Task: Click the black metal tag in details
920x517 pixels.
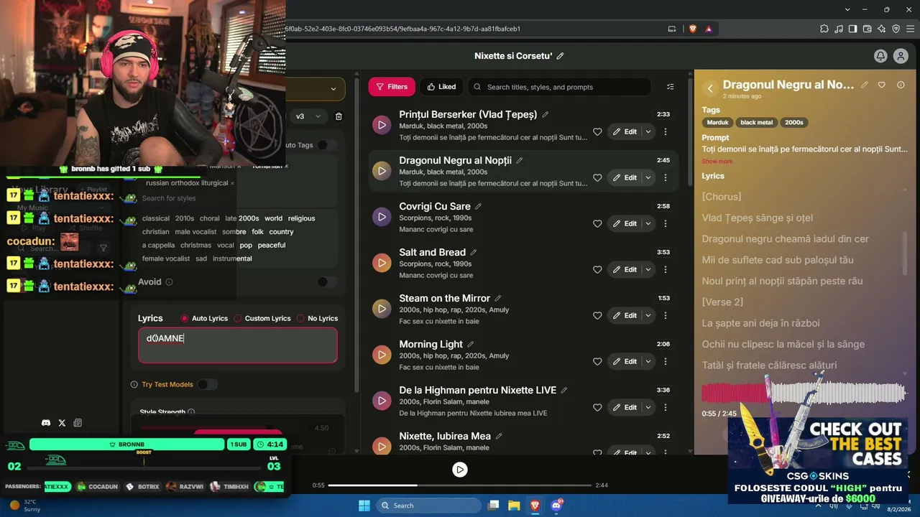Action: [x=756, y=123]
